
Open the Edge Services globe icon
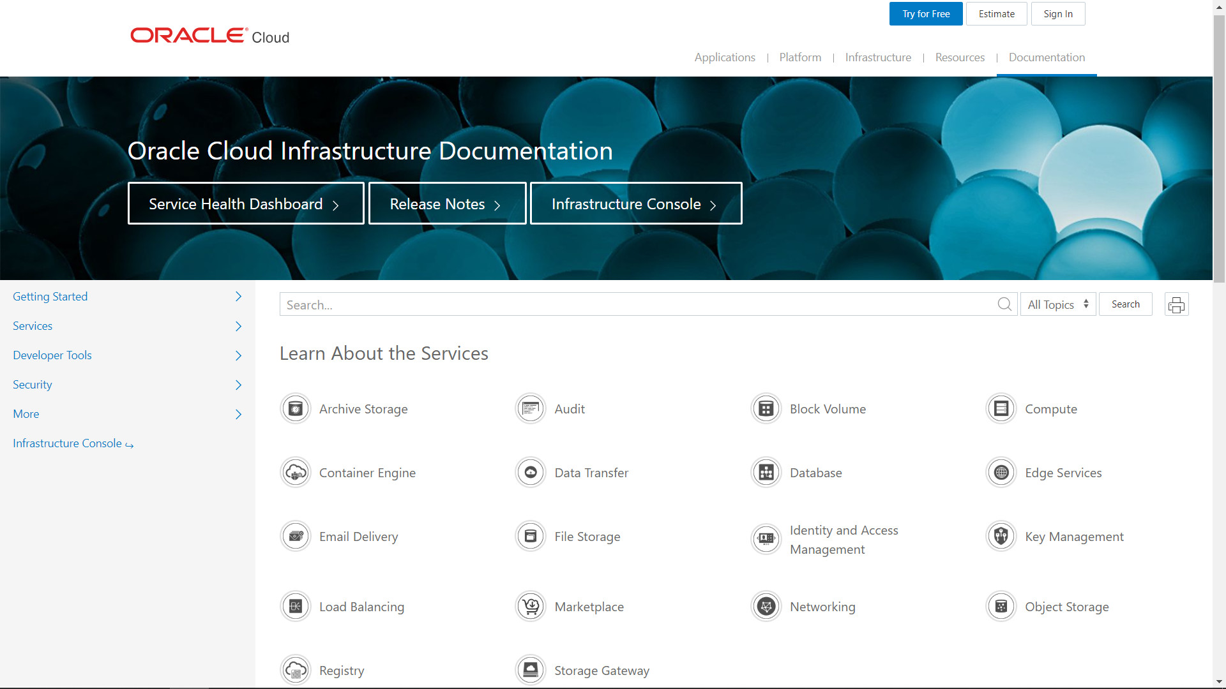click(1001, 473)
